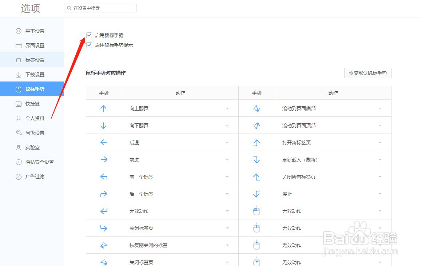
Task: Click the 快捷键 keyboard icon
Action: pyautogui.click(x=19, y=104)
